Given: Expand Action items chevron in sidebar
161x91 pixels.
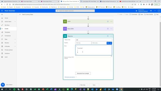Looking at the screenshot, I should coord(15,21).
